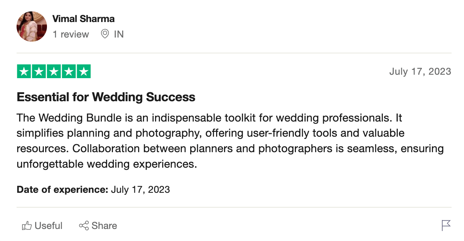Screen dimensions: 464x241
Task: Mark review as Useful via text label
Action: [49, 226]
